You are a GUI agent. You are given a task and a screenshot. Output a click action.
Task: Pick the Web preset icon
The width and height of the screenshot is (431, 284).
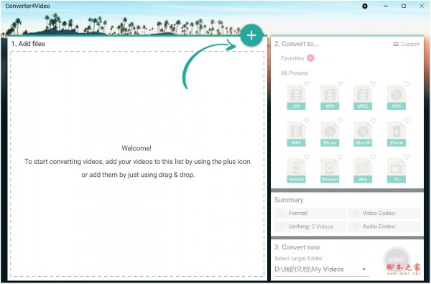pyautogui.click(x=363, y=170)
